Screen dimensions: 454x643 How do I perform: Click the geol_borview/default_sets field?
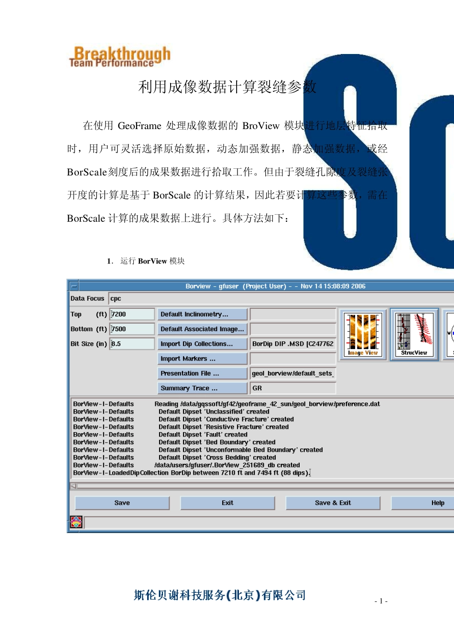pos(293,373)
